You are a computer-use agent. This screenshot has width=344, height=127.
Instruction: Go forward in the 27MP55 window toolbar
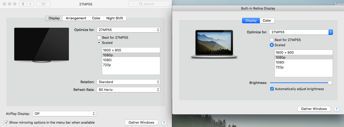pyautogui.click(x=30, y=4)
